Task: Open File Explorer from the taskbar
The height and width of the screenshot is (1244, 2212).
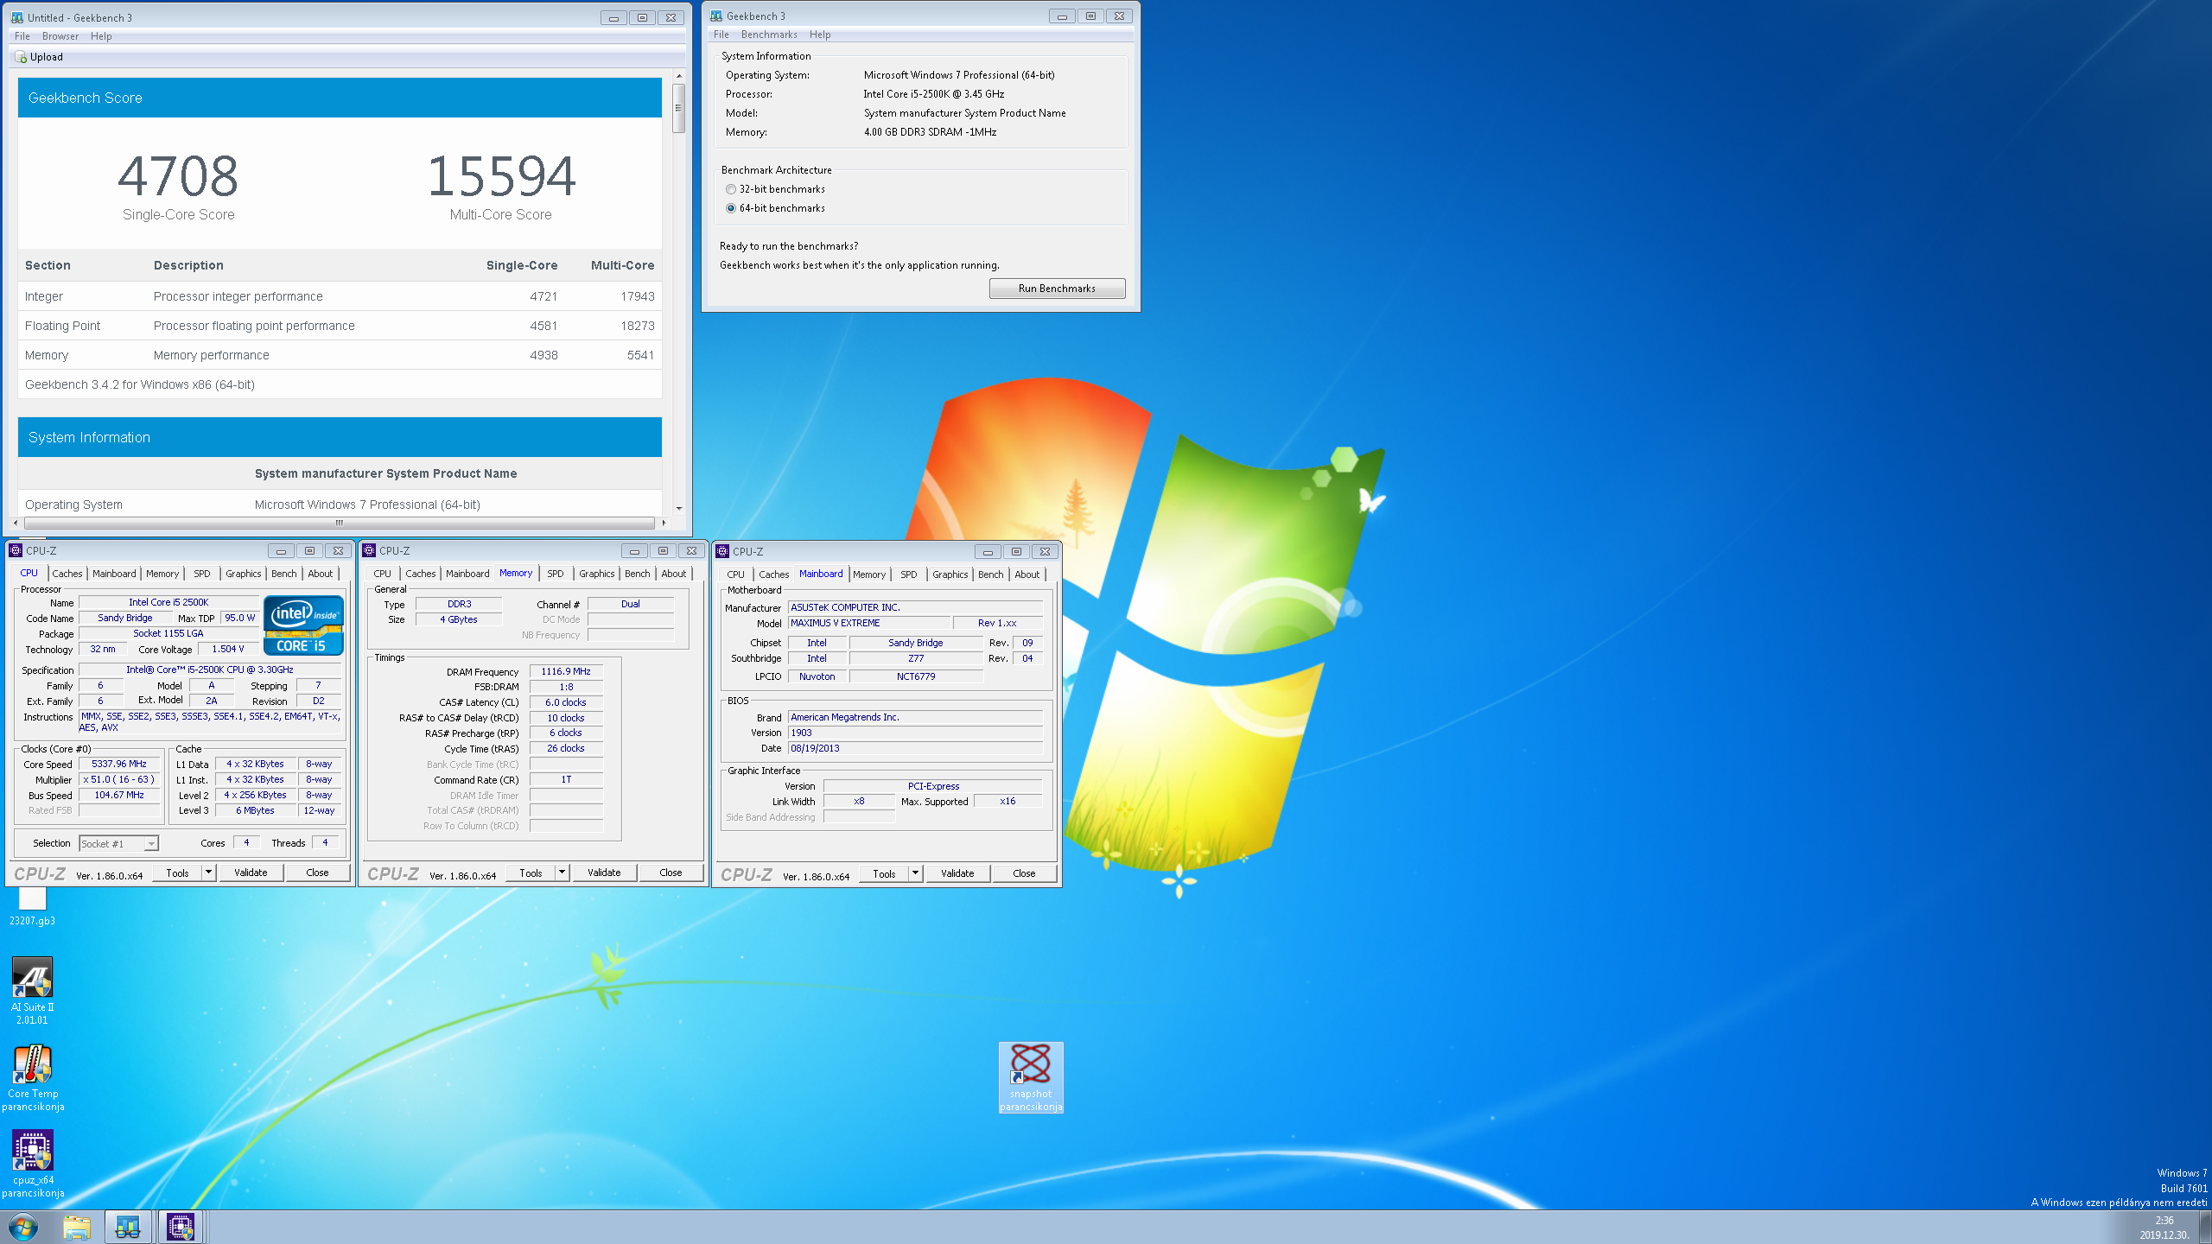Action: [x=77, y=1227]
